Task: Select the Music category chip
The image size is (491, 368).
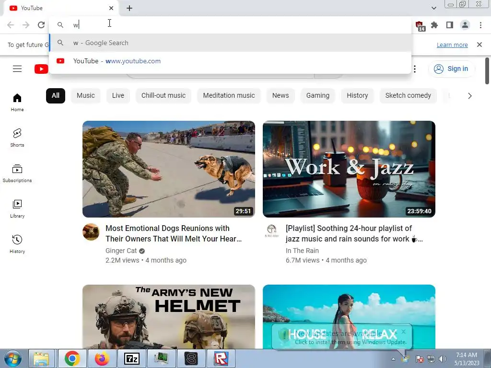Action: coord(85,95)
